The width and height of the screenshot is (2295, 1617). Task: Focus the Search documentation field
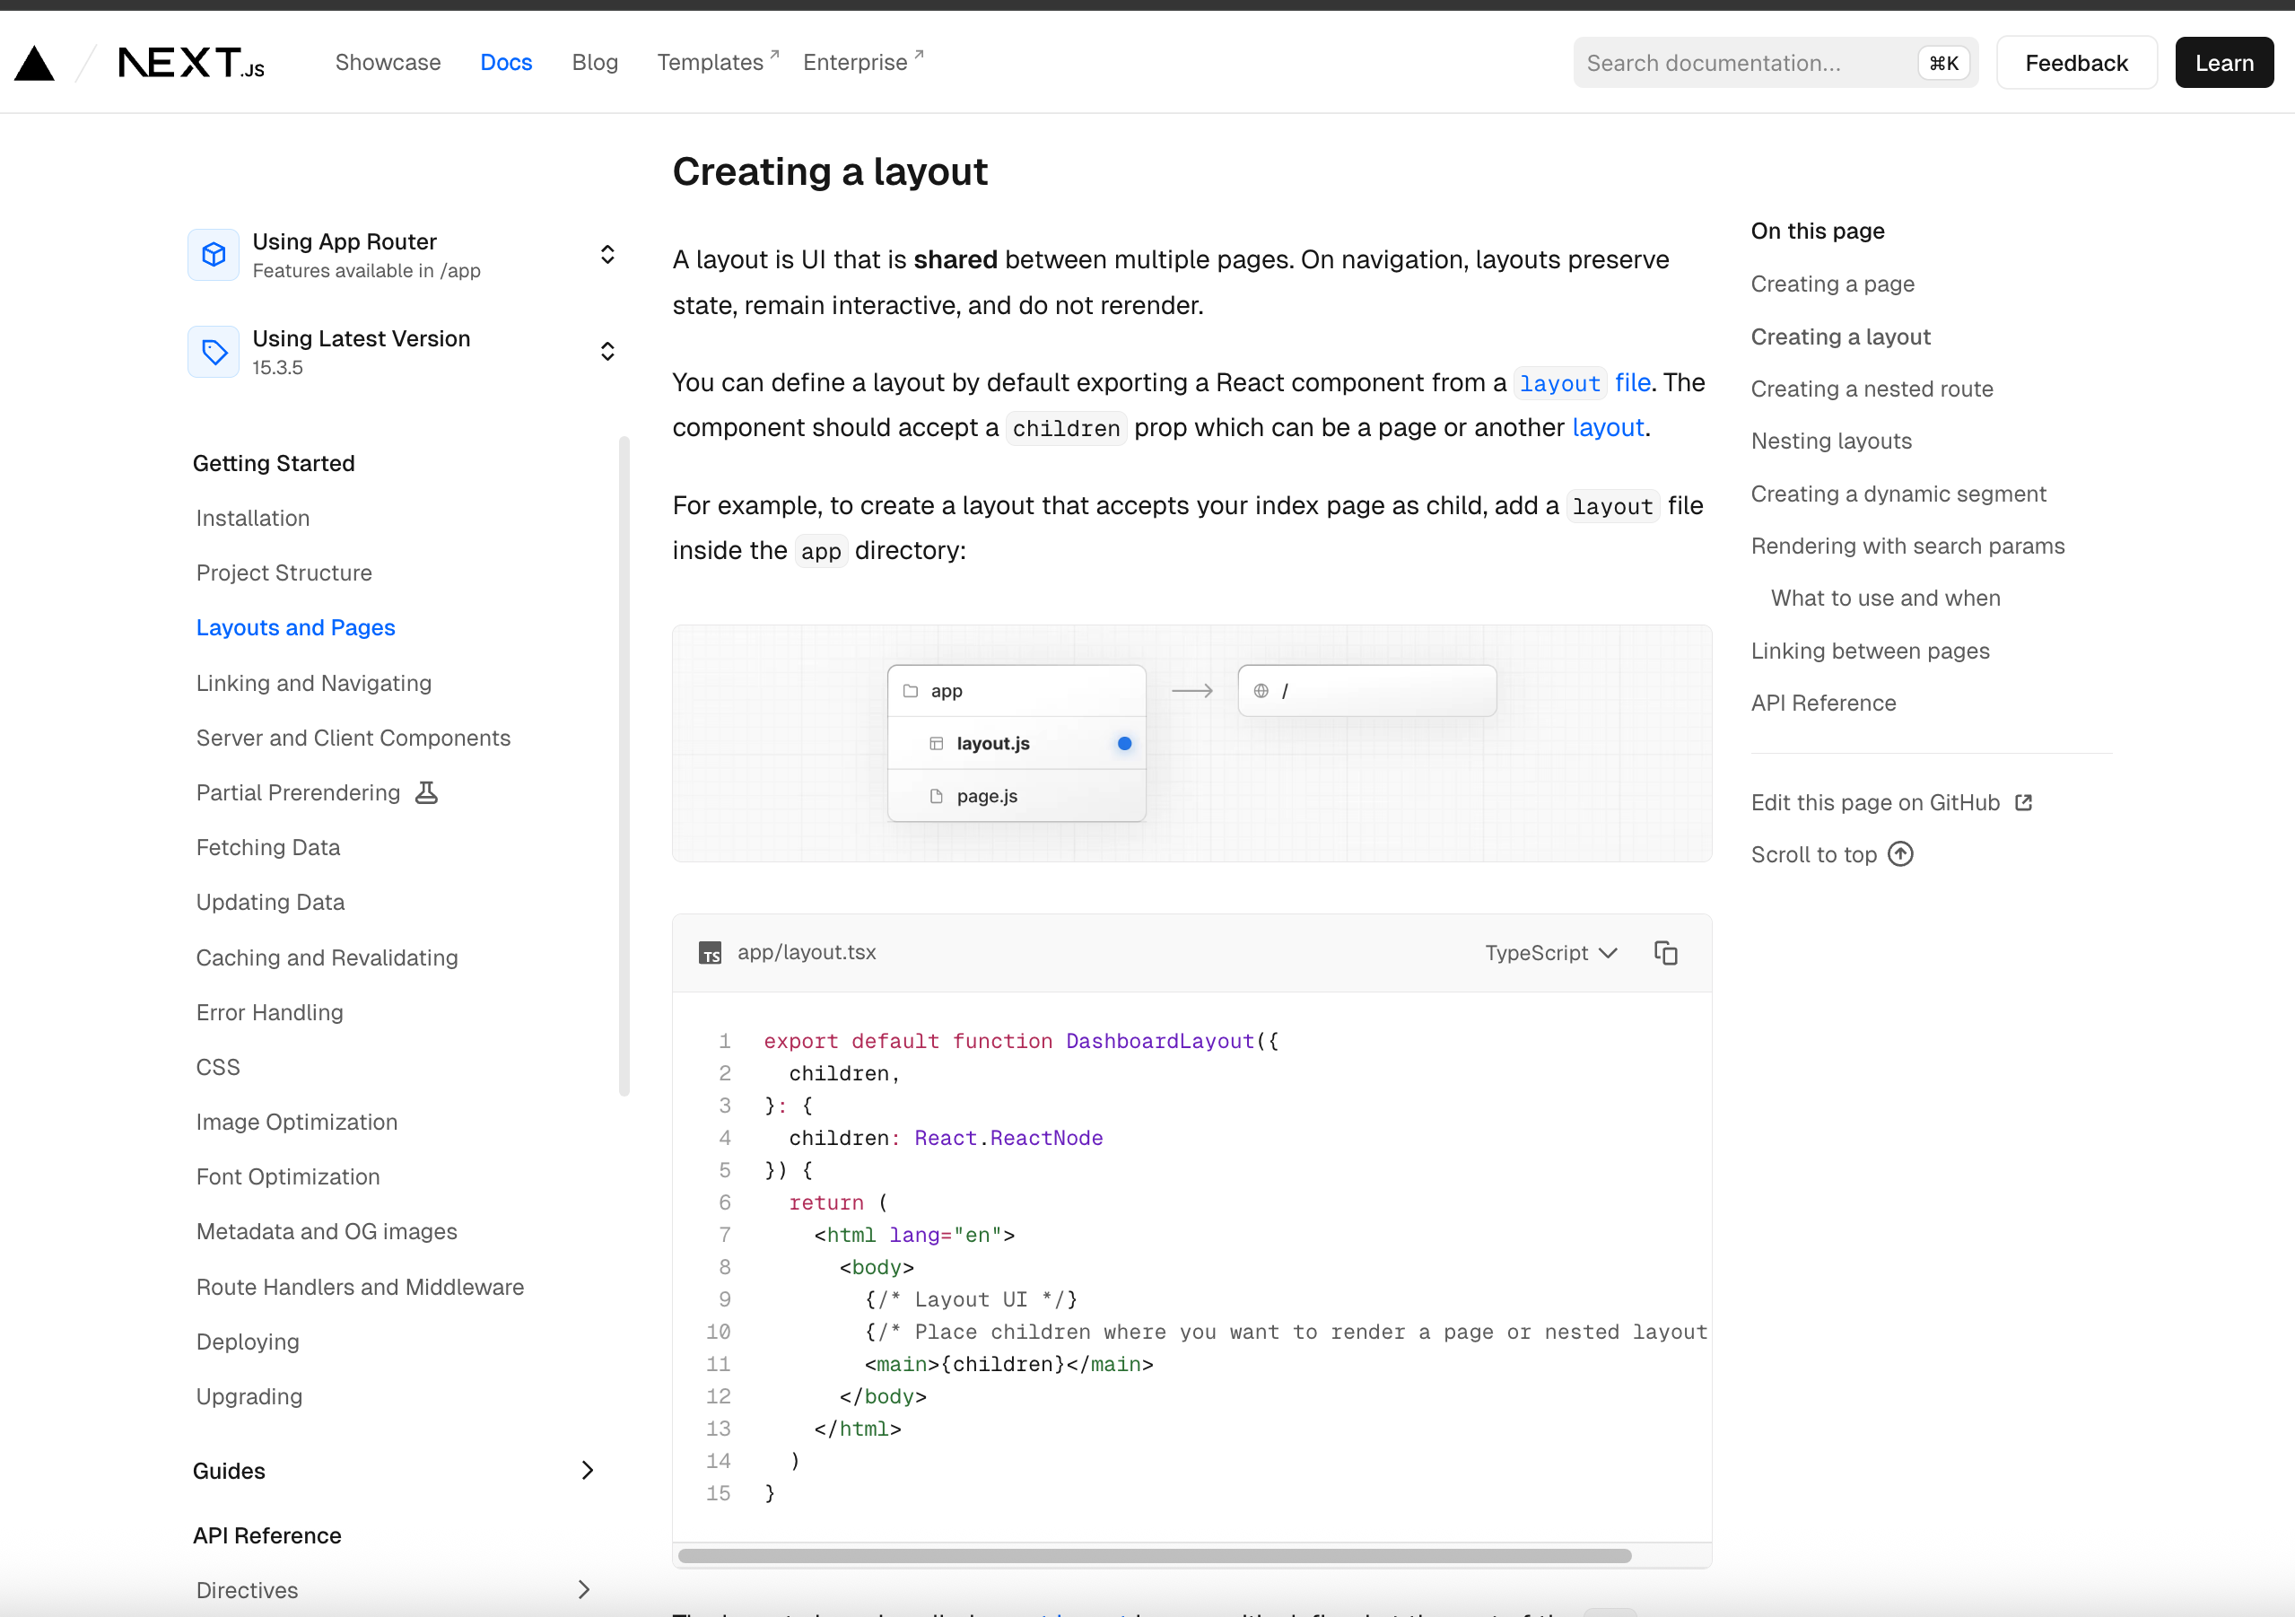point(1776,63)
